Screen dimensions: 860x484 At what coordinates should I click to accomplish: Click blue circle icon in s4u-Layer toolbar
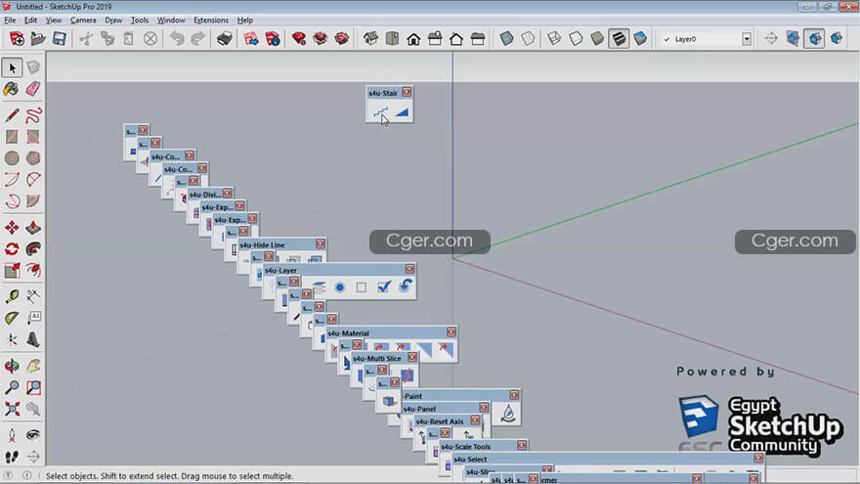click(x=340, y=287)
